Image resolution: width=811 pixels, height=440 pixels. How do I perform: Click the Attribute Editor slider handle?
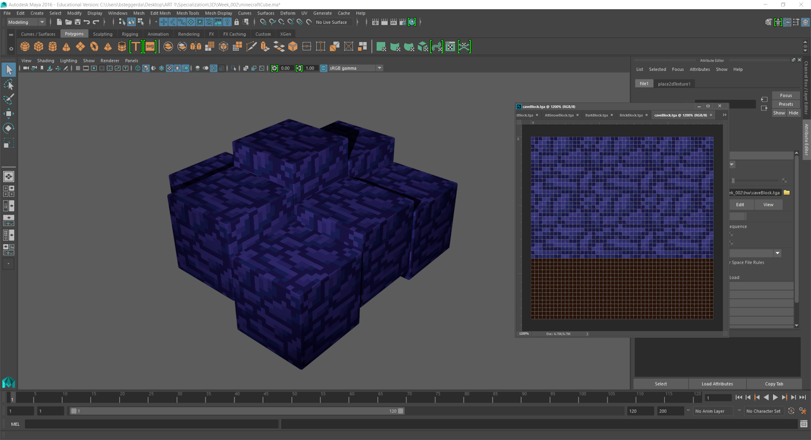(x=733, y=180)
